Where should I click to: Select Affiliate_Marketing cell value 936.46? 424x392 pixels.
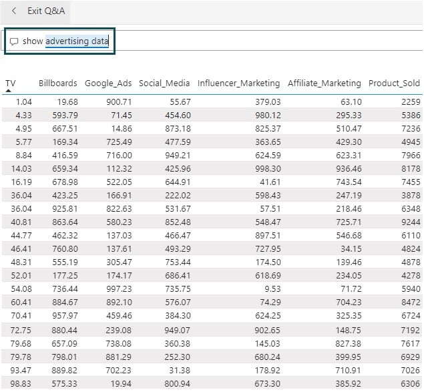pyautogui.click(x=349, y=169)
